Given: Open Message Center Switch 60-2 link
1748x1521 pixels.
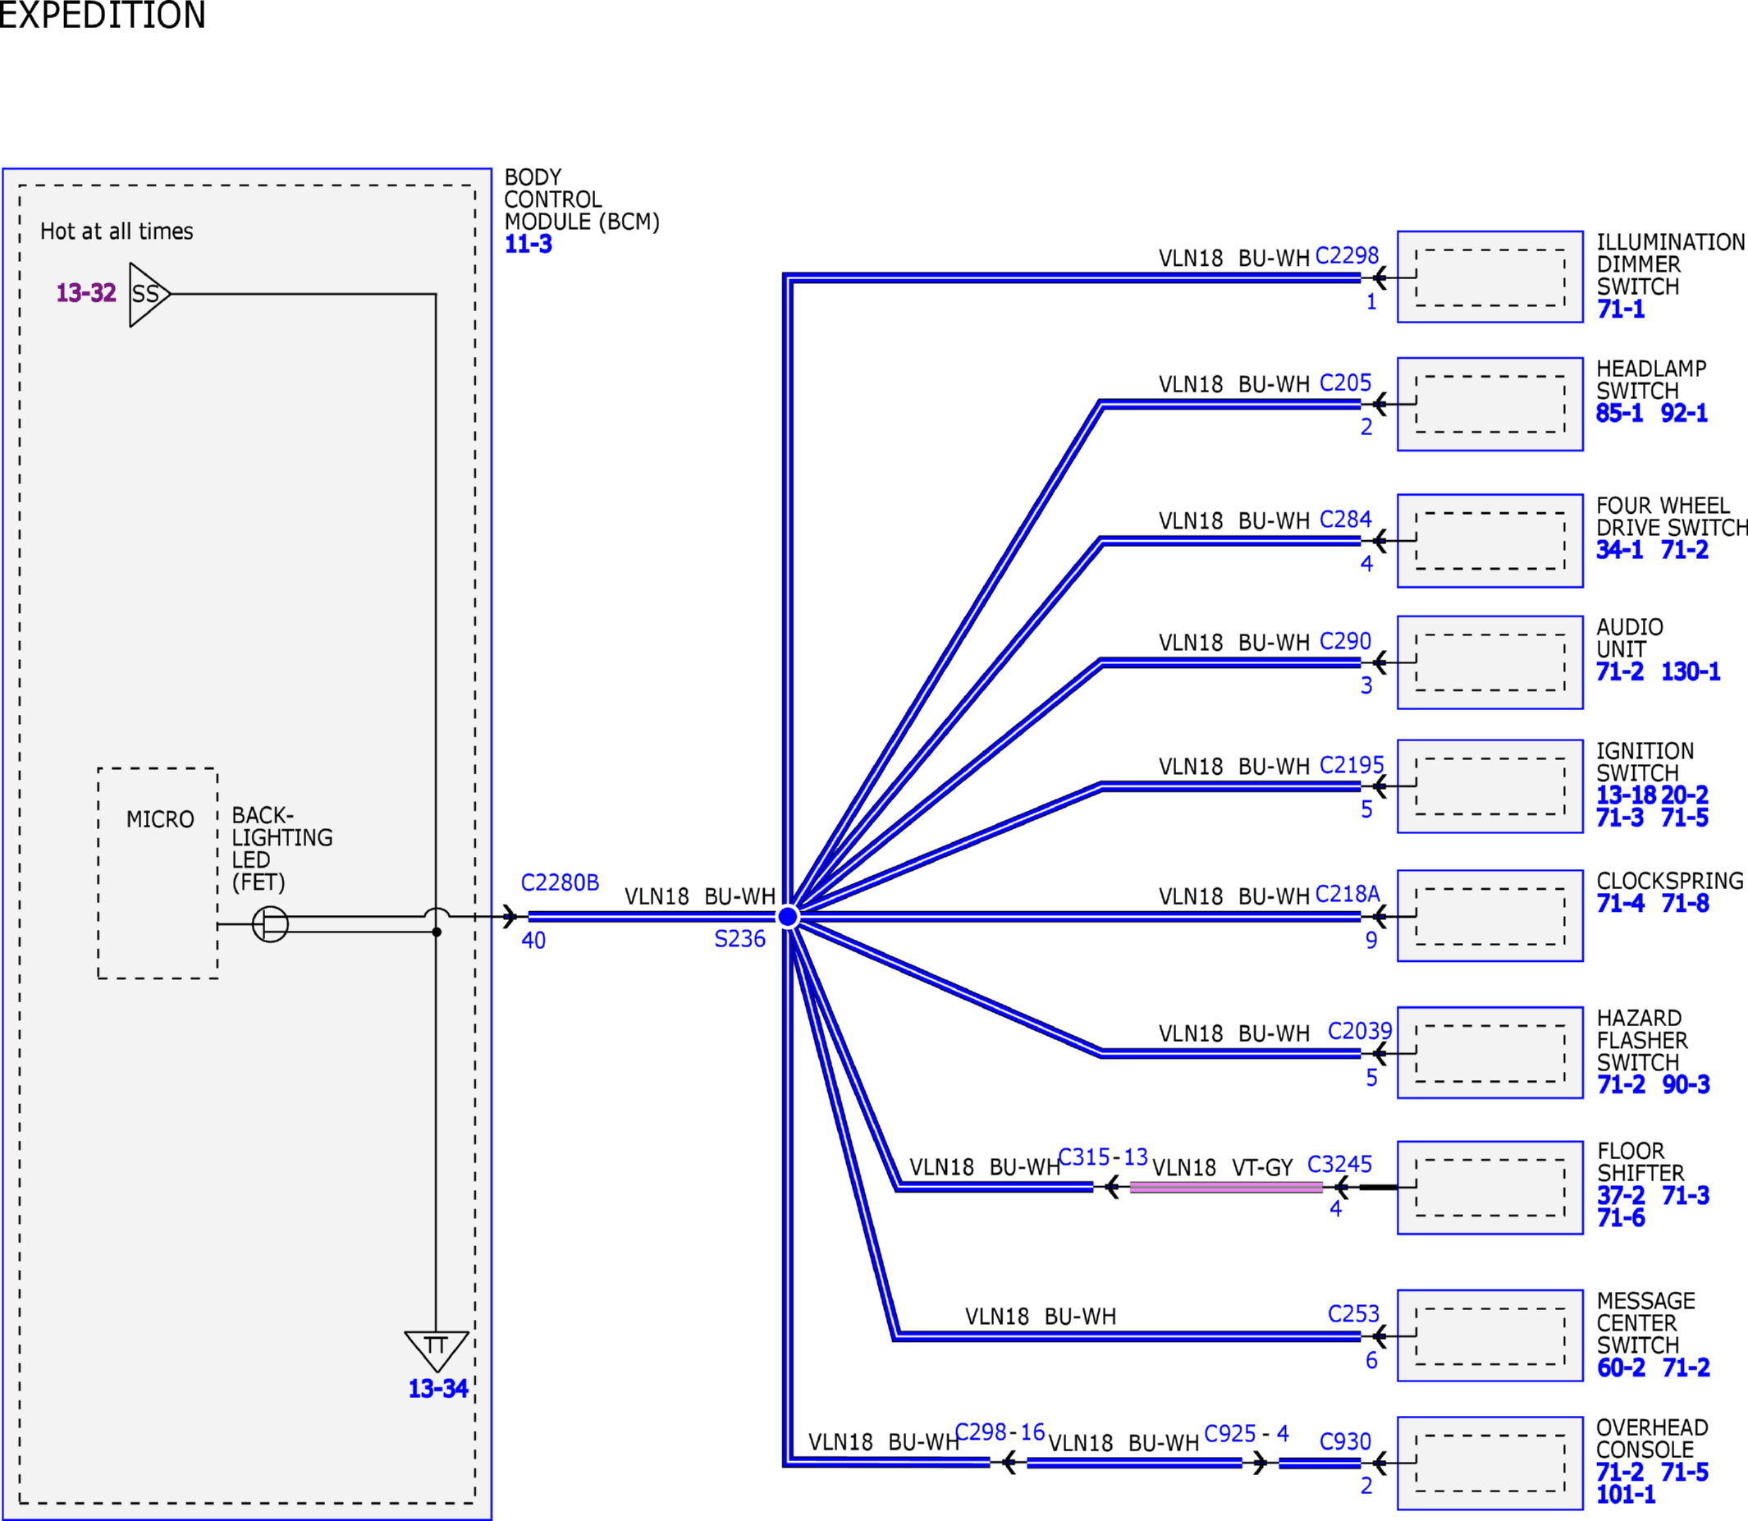Looking at the screenshot, I should tap(1621, 1368).
